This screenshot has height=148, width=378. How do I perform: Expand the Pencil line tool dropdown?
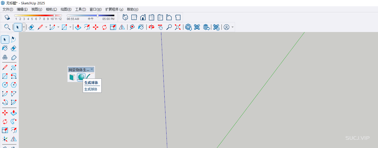pos(46,27)
